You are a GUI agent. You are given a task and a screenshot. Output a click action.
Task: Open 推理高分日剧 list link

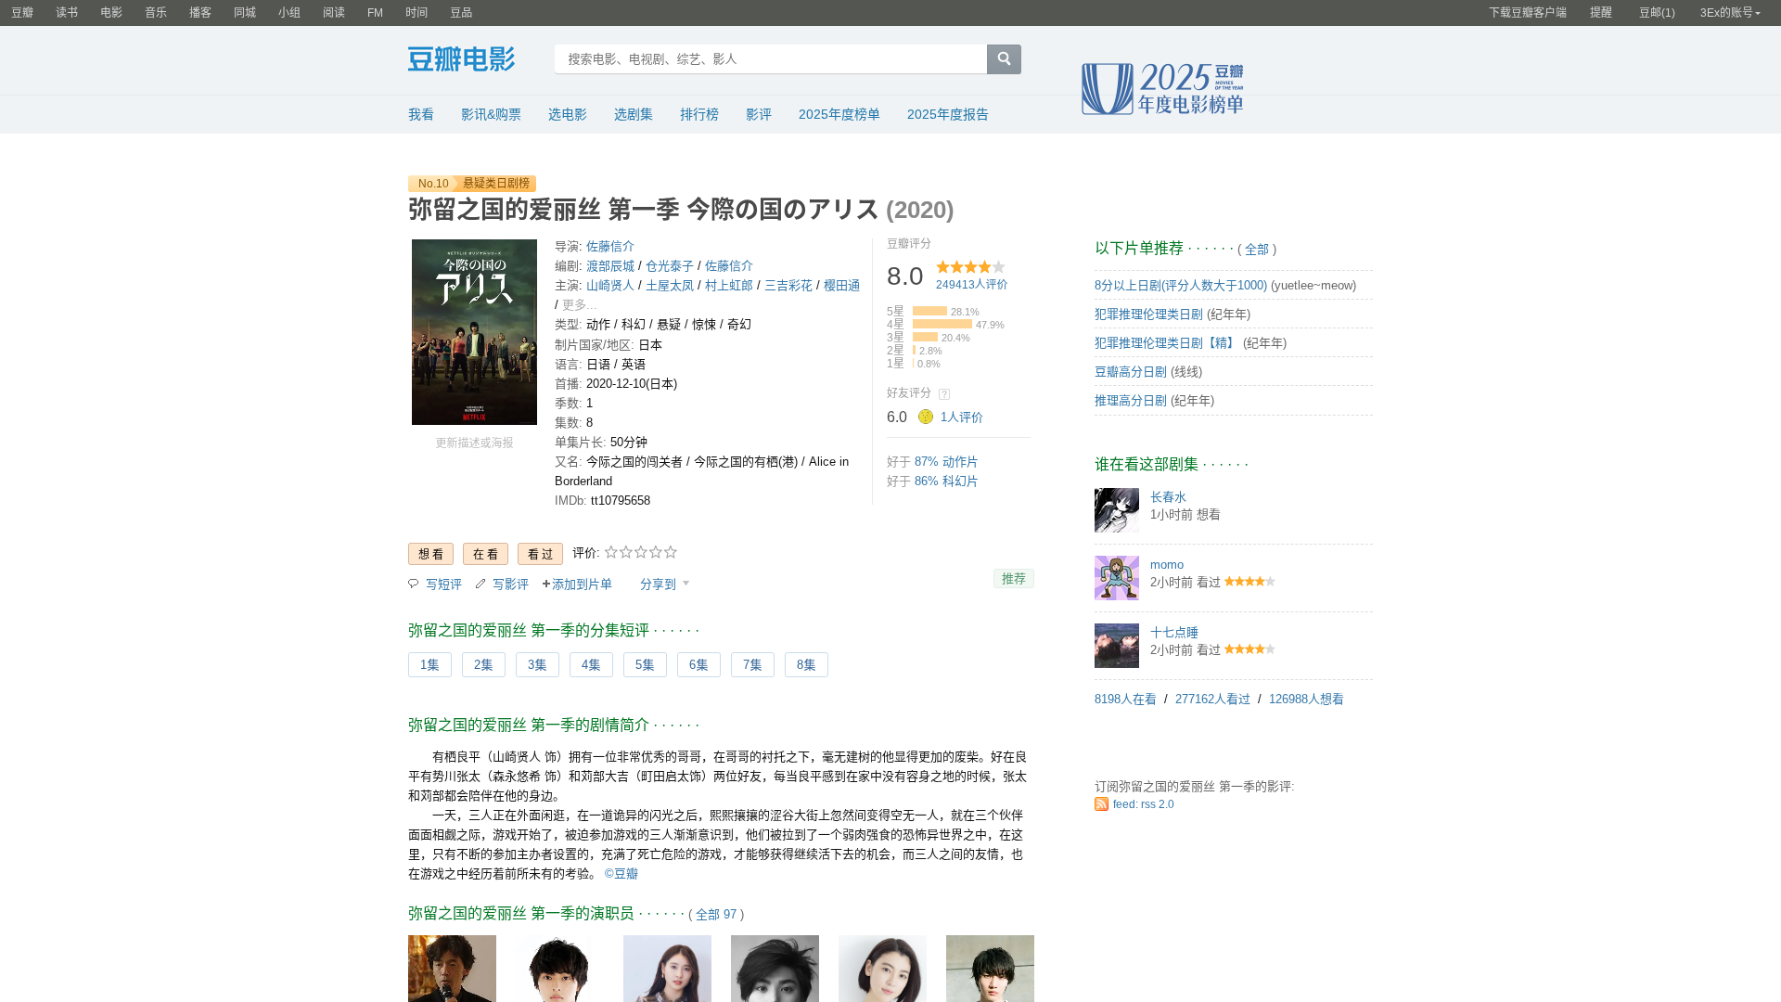point(1131,401)
